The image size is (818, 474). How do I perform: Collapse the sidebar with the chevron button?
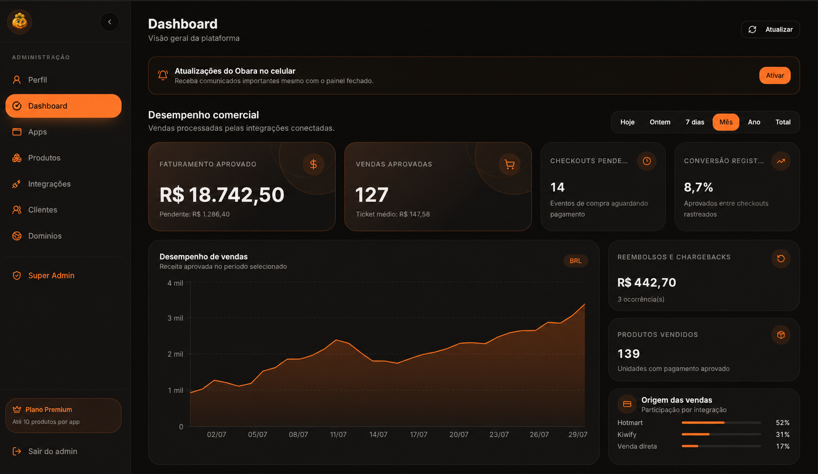(x=109, y=22)
